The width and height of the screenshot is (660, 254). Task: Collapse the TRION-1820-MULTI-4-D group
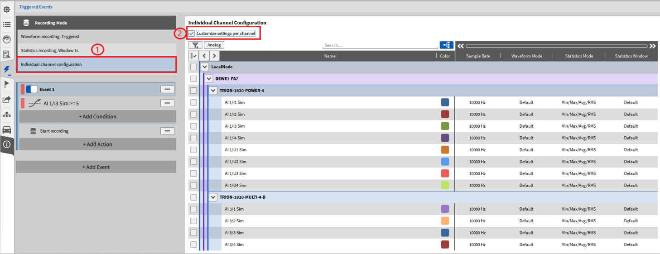[x=213, y=197]
